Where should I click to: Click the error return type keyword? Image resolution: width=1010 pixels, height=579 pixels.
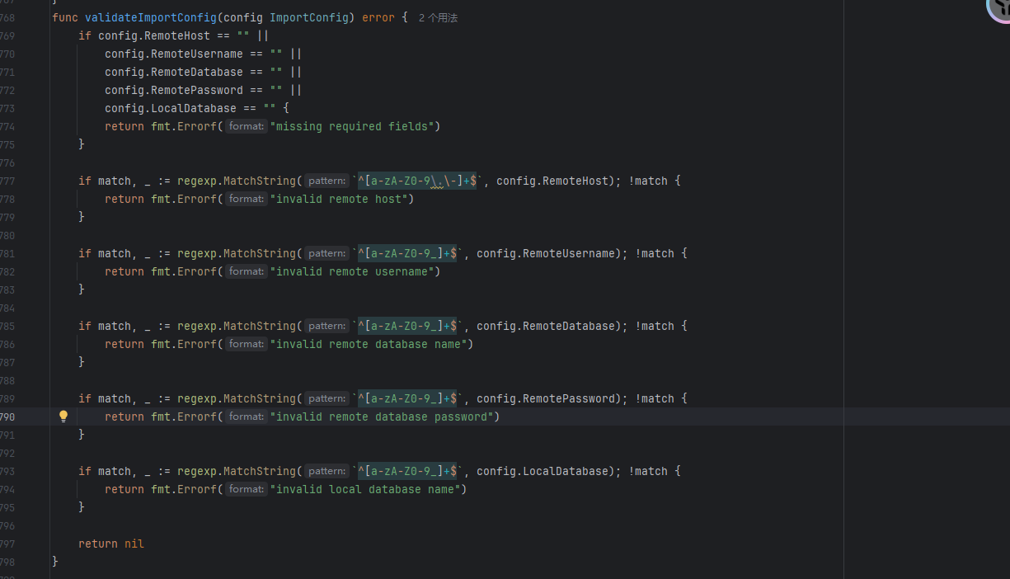378,17
